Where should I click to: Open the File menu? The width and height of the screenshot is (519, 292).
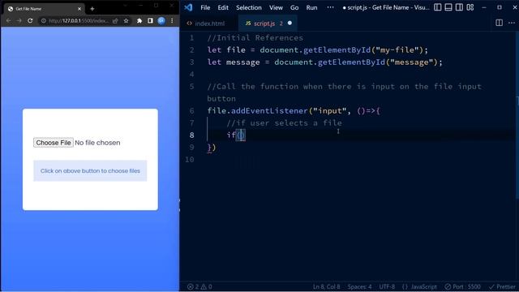click(x=205, y=7)
